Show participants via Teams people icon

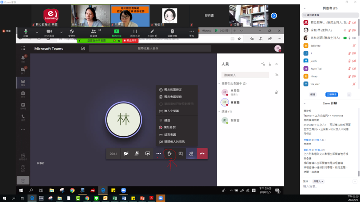191,153
